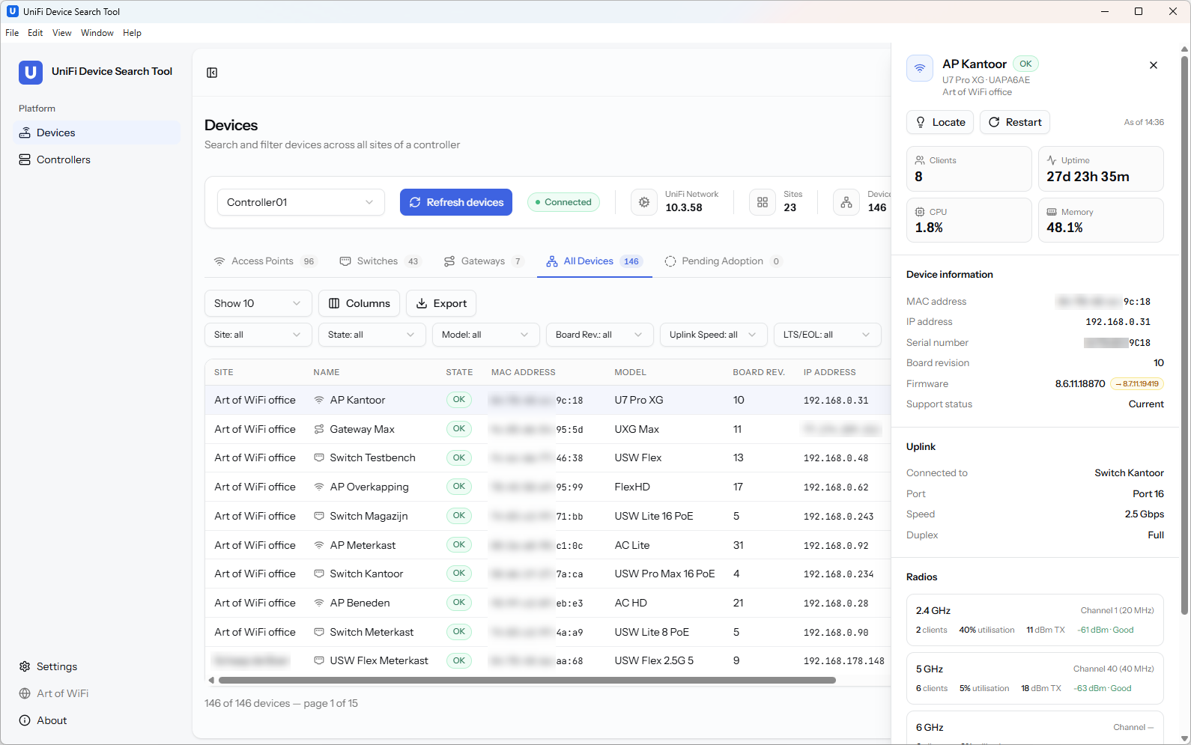Image resolution: width=1191 pixels, height=745 pixels.
Task: Switch to the Pending Adoption tab
Action: tap(723, 261)
